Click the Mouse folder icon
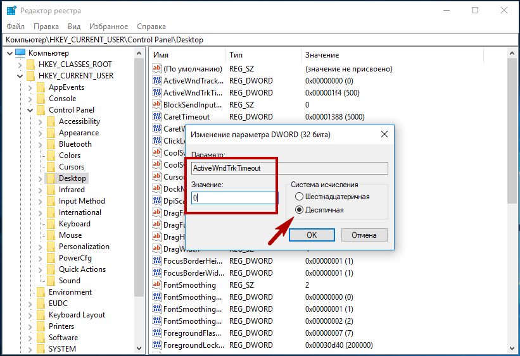The image size is (520, 356). coord(51,235)
